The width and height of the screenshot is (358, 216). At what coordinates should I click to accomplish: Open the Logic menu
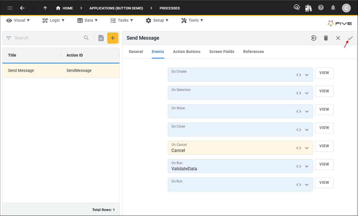pyautogui.click(x=53, y=20)
